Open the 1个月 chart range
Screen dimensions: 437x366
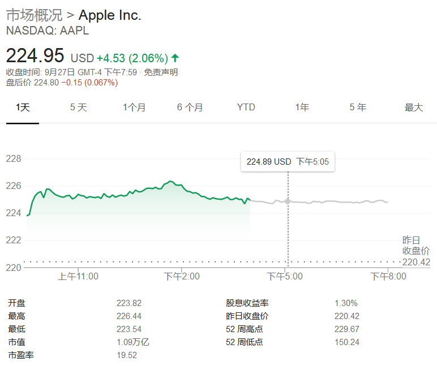click(x=134, y=107)
